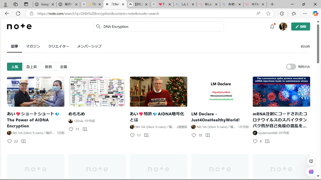
Task: Select the 定番 sort filter
Action: coord(64,67)
